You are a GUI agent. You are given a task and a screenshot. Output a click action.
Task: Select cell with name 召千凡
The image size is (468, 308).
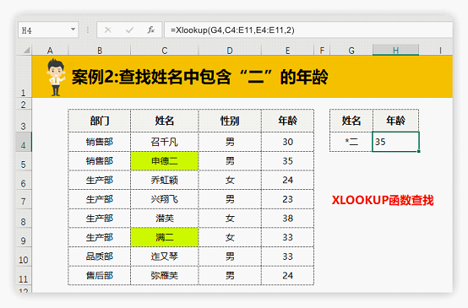pos(165,142)
